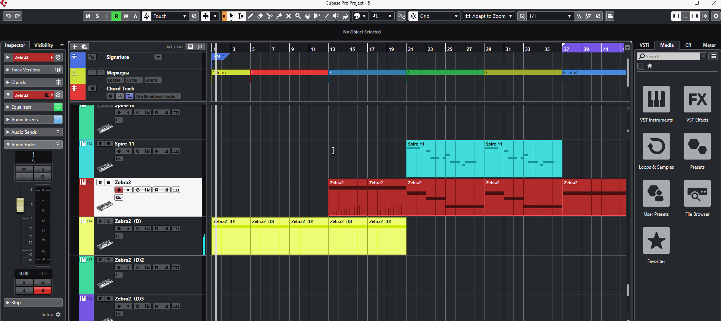Click the Undo arrow
Viewport: 721px width, 321px height.
(x=8, y=16)
